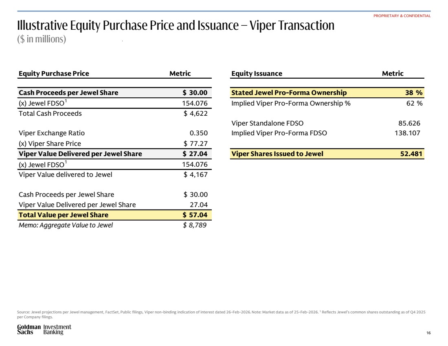
Task: Select the Viper Share Price value $ 77.27
Action: pyautogui.click(x=195, y=143)
